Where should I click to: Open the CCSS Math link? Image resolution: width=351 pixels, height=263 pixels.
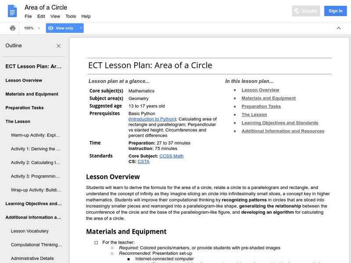click(x=171, y=156)
